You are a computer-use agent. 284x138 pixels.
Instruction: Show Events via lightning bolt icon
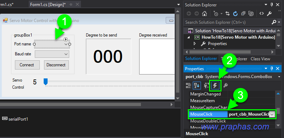click(x=215, y=85)
